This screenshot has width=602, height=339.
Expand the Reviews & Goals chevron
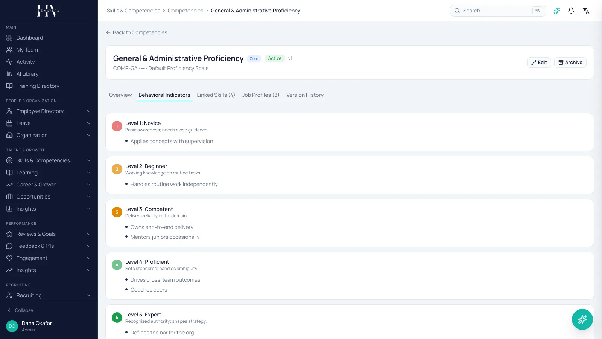tap(89, 234)
